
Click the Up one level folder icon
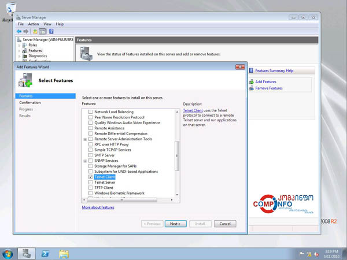tap(35, 31)
